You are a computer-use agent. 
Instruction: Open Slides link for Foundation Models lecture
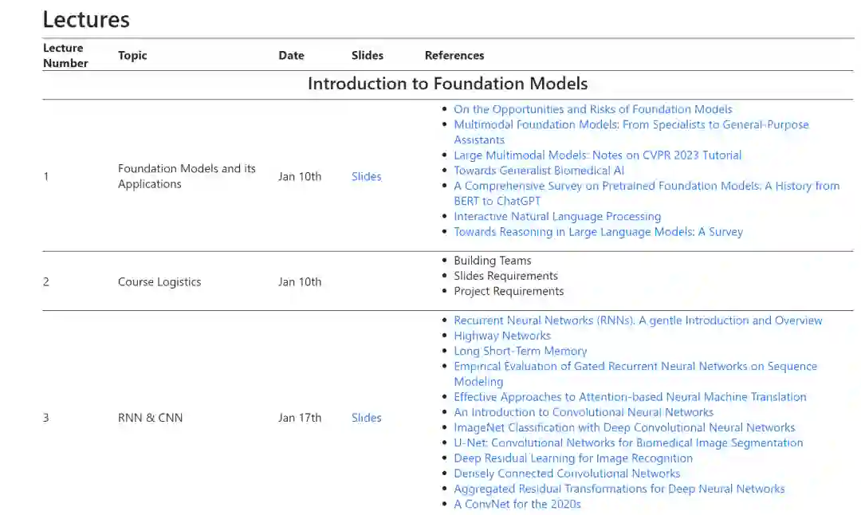click(366, 177)
